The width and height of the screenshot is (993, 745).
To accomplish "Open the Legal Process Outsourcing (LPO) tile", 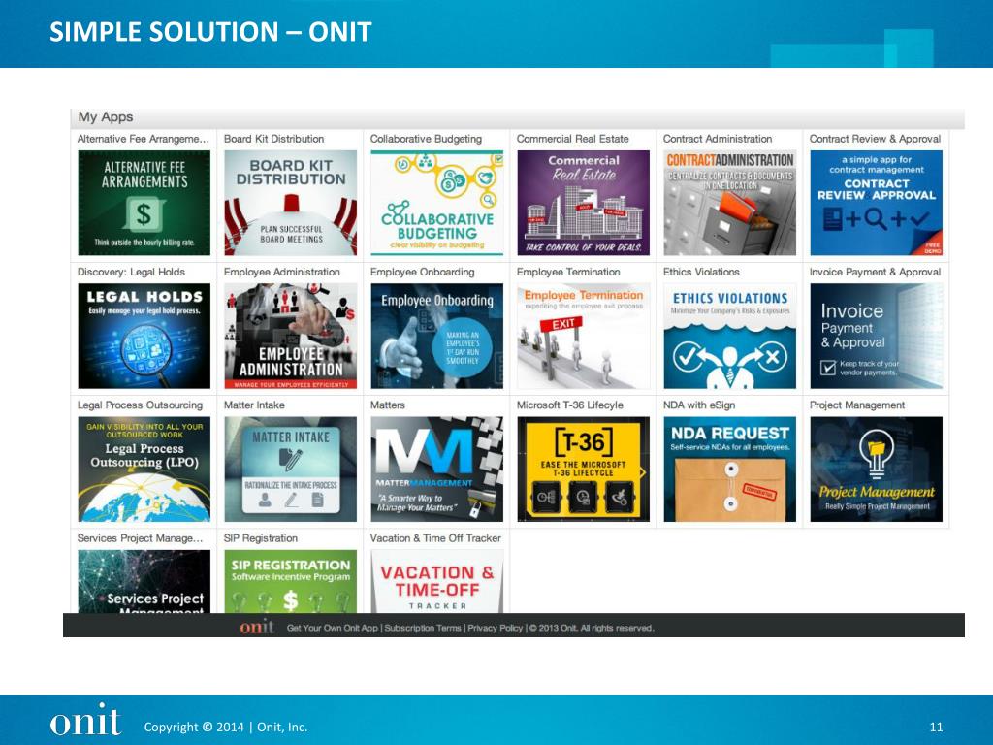I will pos(144,469).
